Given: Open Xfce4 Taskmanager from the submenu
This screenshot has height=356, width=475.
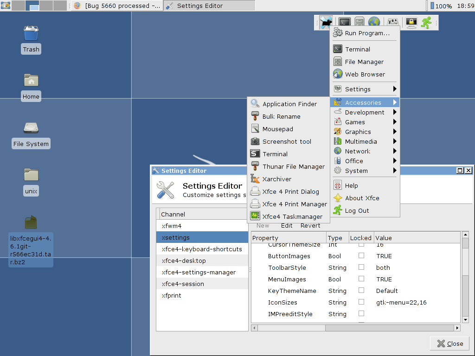Looking at the screenshot, I should tap(292, 216).
